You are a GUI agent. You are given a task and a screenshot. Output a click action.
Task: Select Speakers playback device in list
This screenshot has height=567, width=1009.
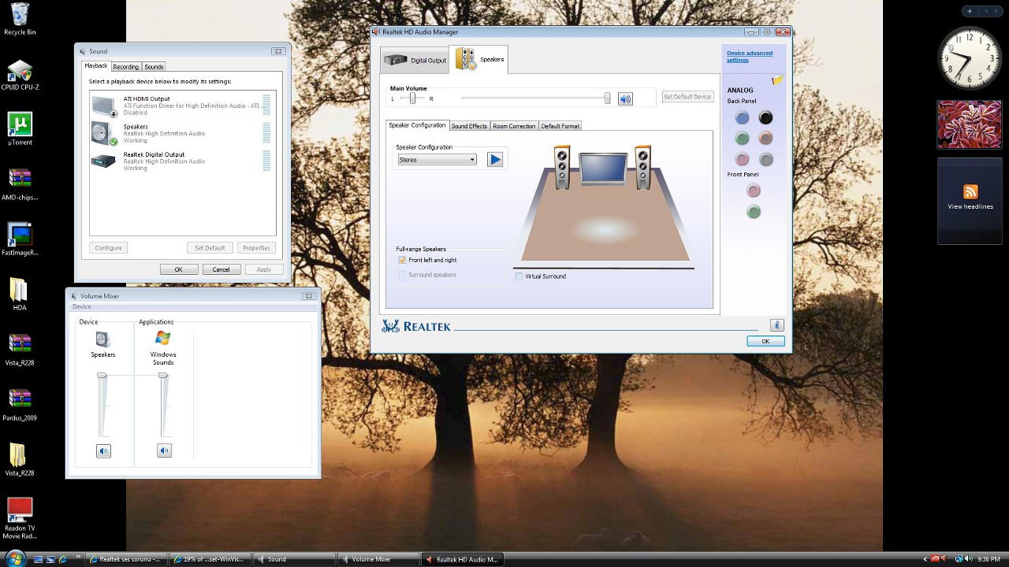pos(182,133)
